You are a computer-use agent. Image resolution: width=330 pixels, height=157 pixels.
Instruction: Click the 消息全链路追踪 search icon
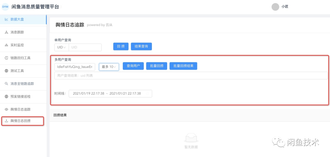coord(6,83)
